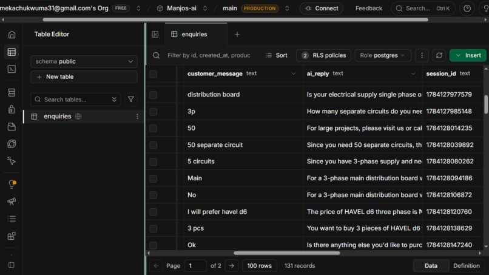Select enquiries table in sidebar list
489x275 pixels.
click(x=83, y=117)
